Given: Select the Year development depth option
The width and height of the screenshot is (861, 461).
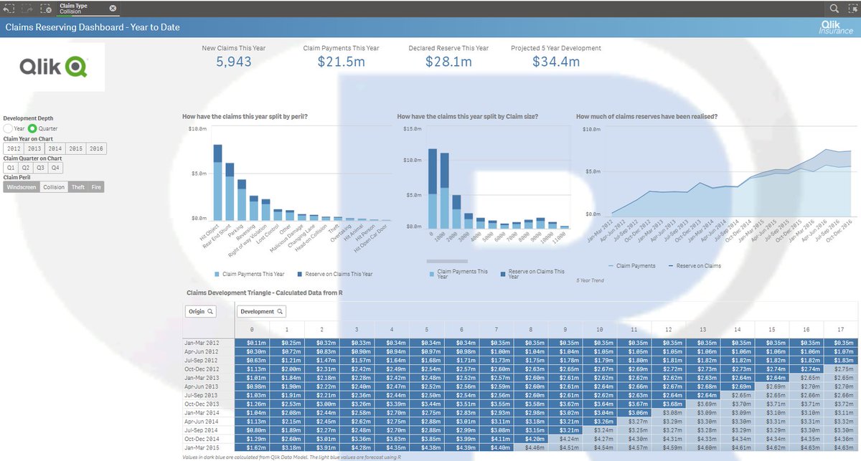Looking at the screenshot, I should (x=8, y=128).
